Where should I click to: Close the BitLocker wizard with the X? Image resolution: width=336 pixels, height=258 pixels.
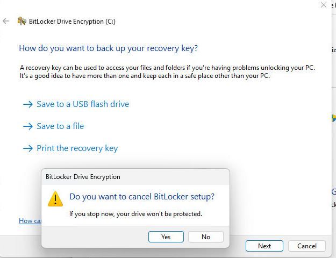(x=324, y=5)
